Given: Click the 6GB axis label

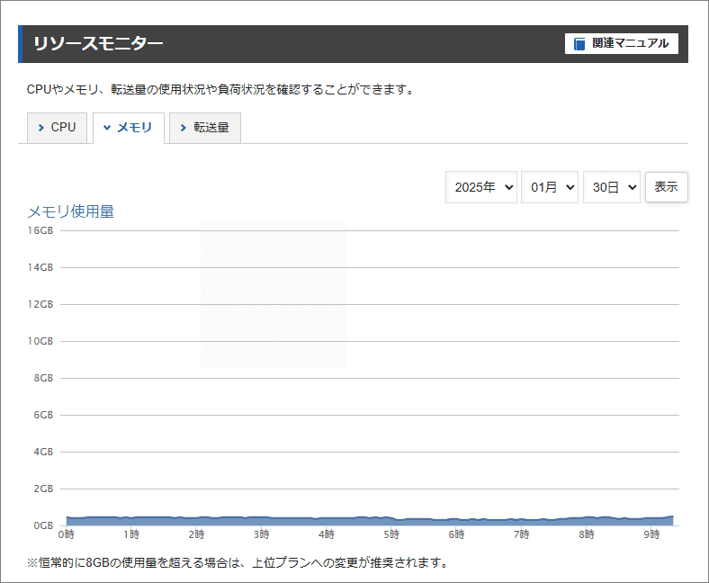Looking at the screenshot, I should point(43,415).
